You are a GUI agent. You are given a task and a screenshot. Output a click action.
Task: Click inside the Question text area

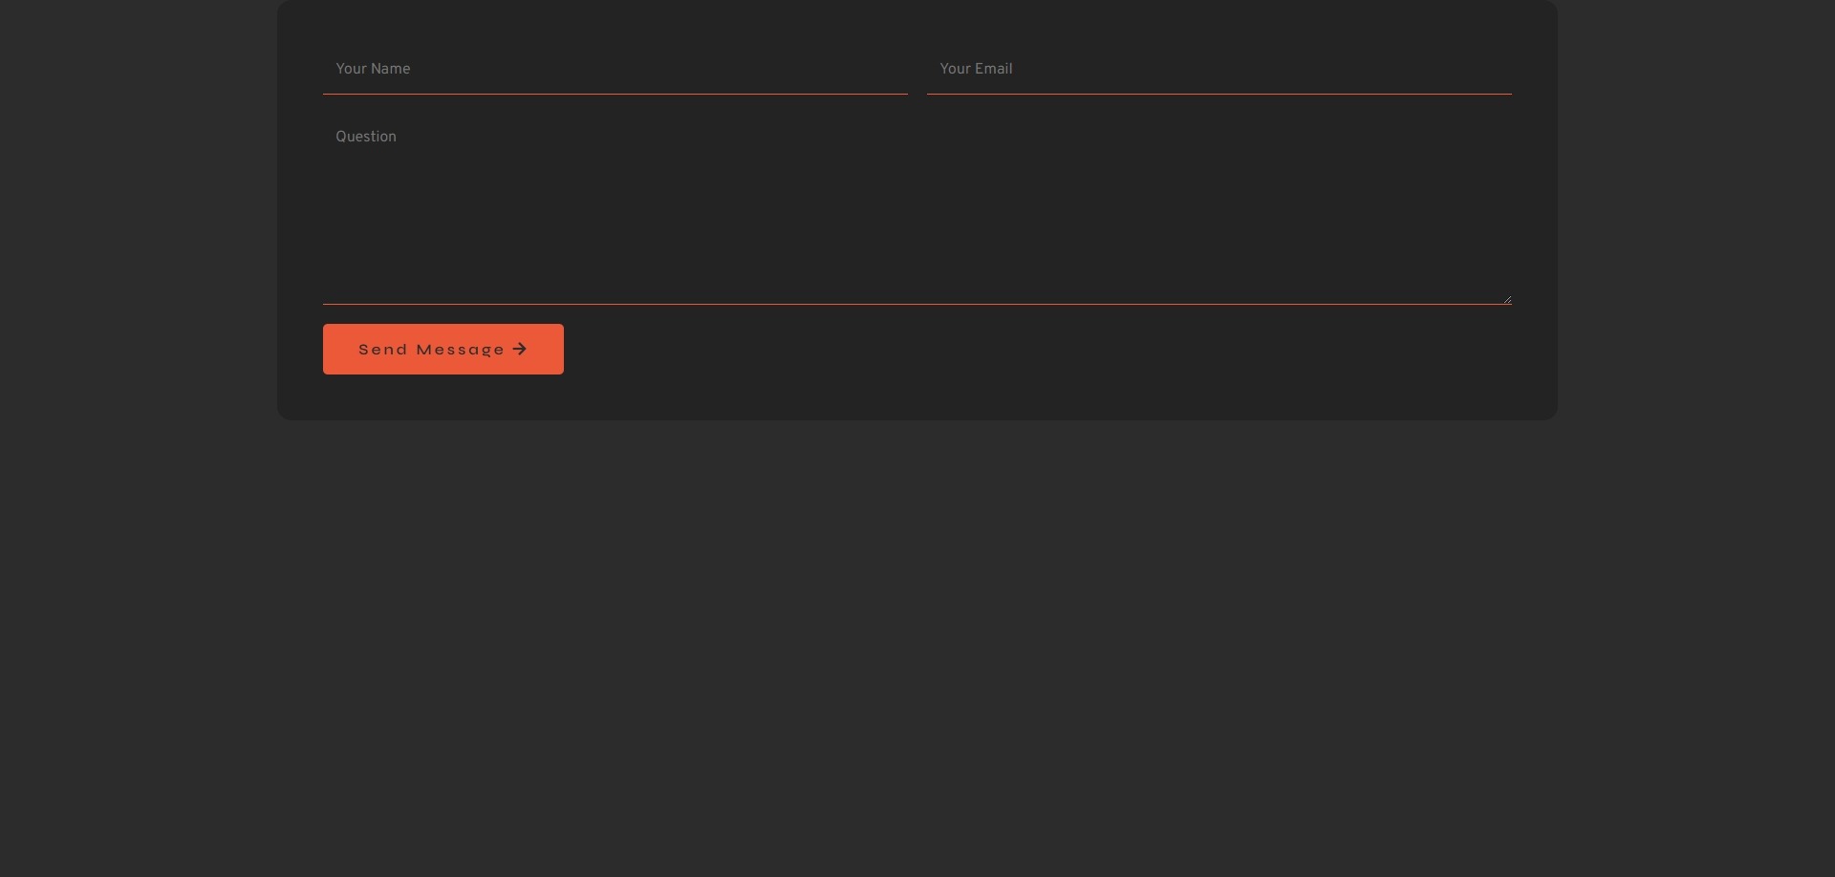917,209
